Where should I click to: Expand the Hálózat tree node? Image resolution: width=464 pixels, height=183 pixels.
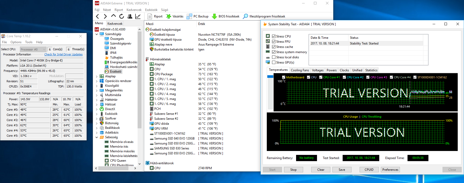coord(97,104)
